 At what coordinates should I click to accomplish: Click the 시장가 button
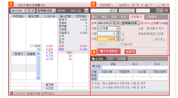[x=130, y=52]
